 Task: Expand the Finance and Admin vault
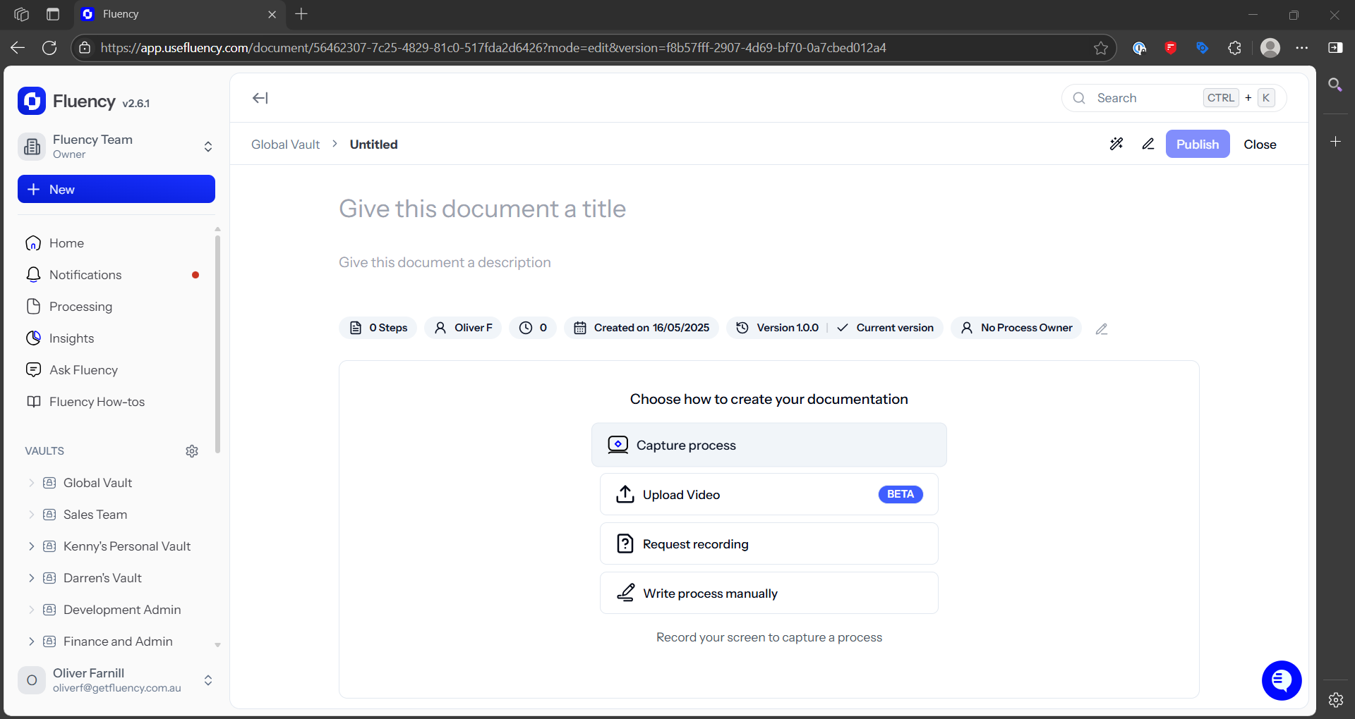pos(31,641)
